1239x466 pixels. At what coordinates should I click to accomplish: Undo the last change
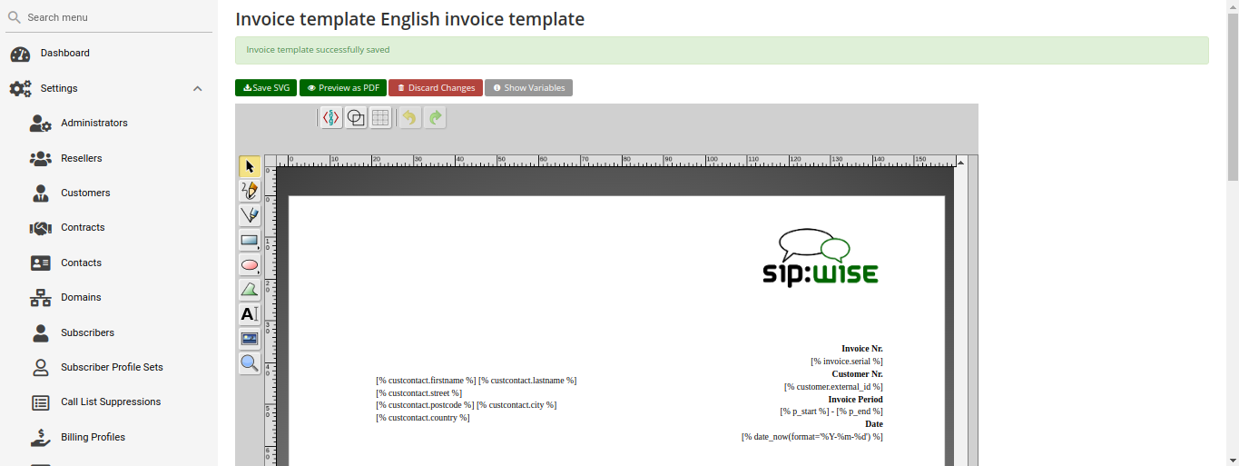pos(410,117)
